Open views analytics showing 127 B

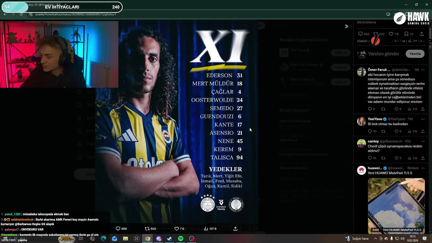pos(210,229)
